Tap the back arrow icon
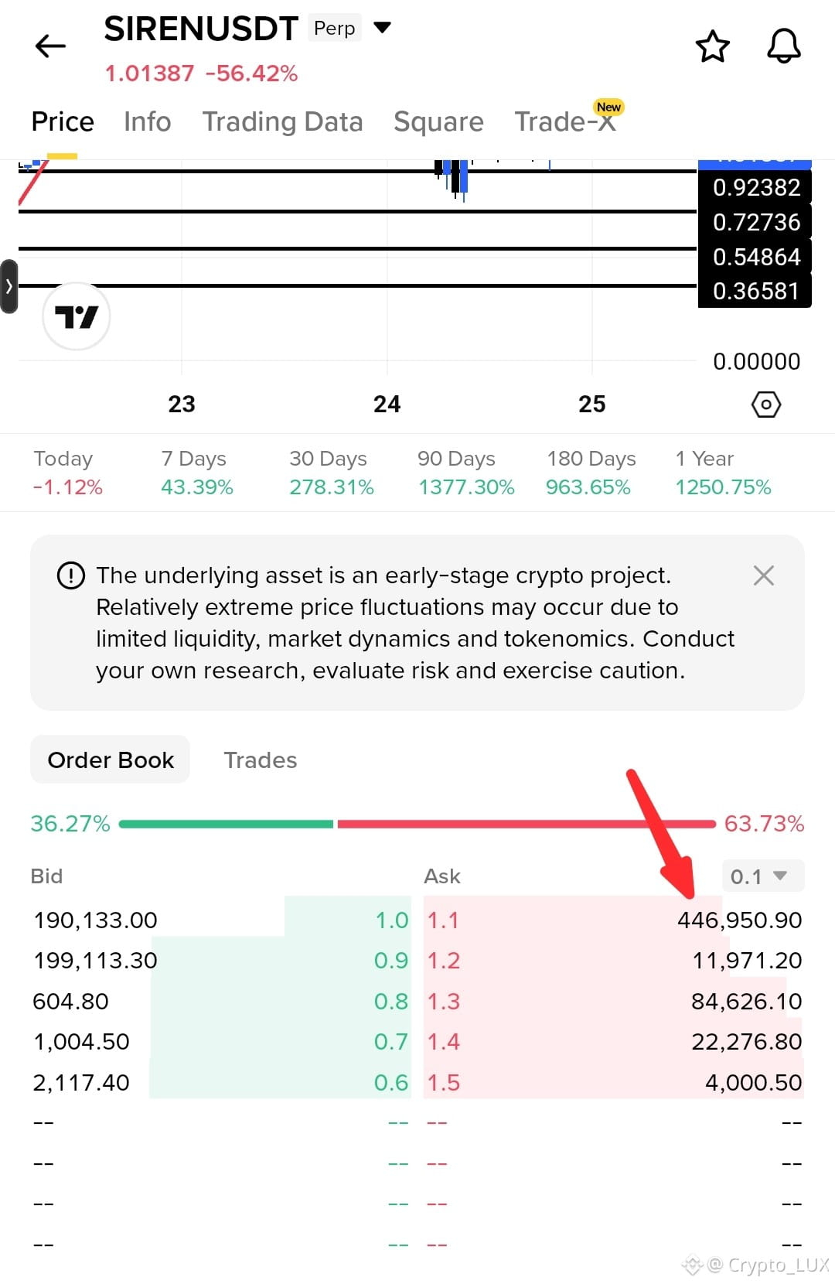 tap(51, 46)
